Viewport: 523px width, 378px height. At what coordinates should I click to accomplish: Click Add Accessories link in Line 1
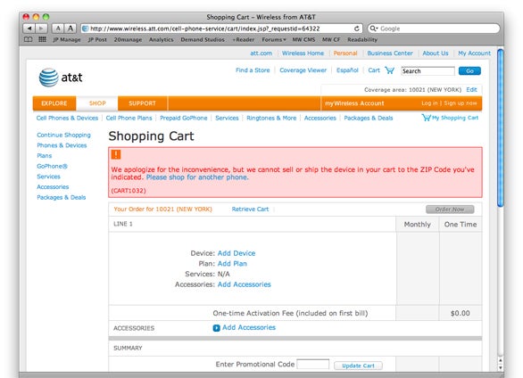pyautogui.click(x=245, y=284)
